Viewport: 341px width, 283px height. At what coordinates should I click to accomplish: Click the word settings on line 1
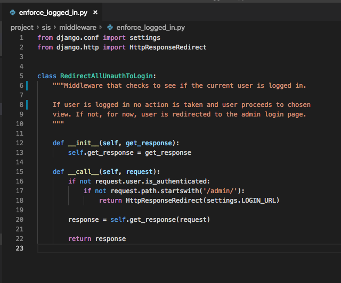[x=145, y=38]
